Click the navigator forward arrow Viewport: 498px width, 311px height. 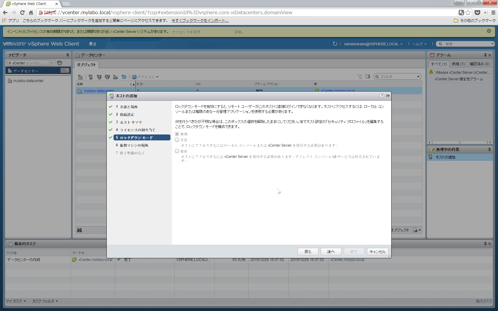[52, 63]
